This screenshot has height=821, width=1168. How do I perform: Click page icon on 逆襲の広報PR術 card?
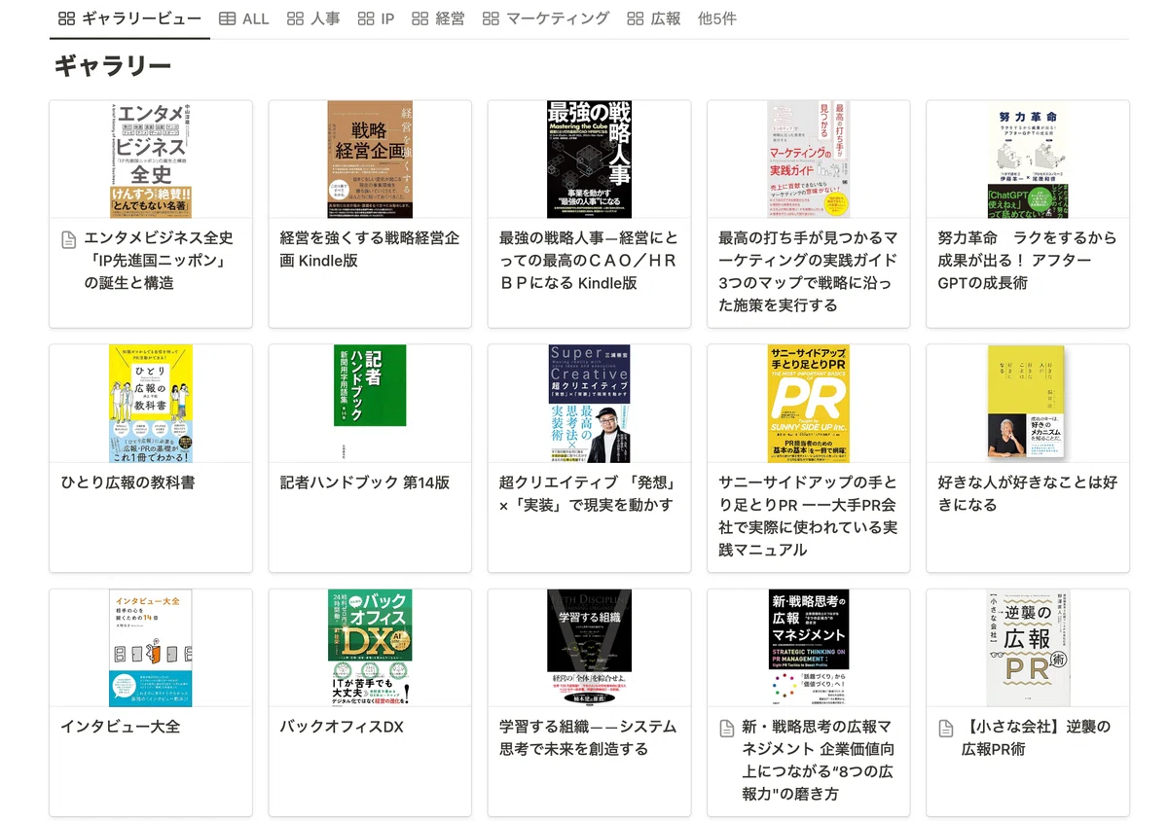click(945, 728)
